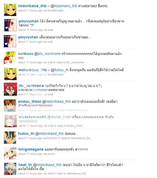Click the endou_thbot avatar image

10,106
